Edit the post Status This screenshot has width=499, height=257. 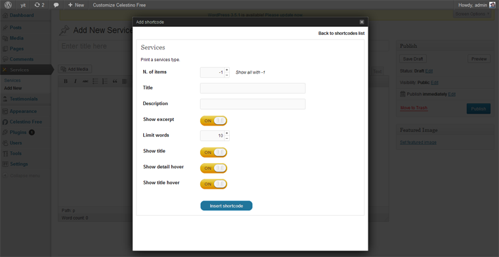coord(429,71)
